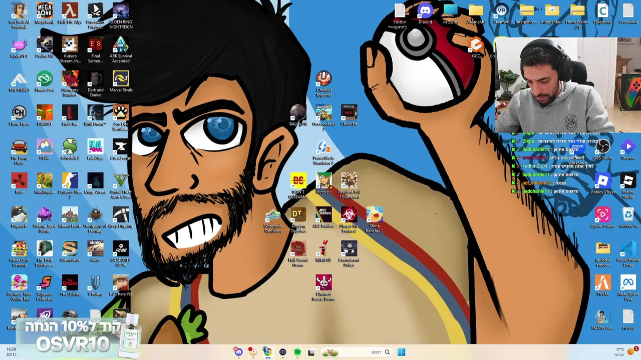Click the Until Dawn desktop icon

(95, 115)
